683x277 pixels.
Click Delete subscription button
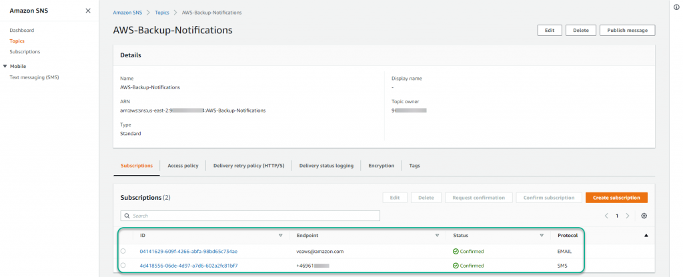(x=426, y=197)
